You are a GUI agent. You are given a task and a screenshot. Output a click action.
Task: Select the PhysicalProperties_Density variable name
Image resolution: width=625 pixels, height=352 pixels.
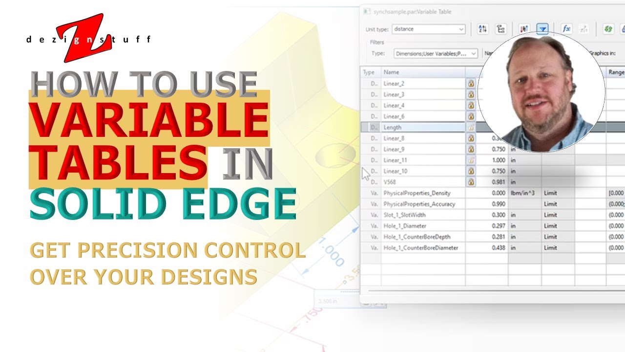tap(417, 193)
